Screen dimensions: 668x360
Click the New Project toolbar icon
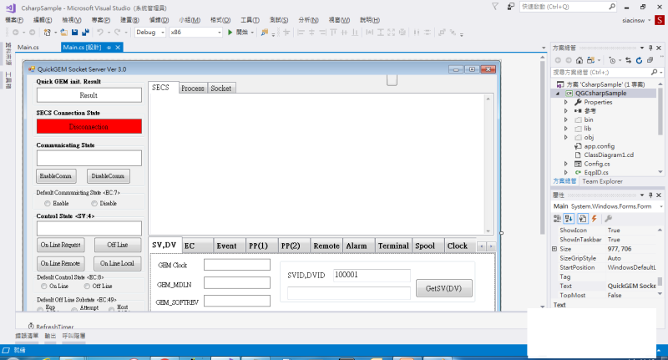point(48,32)
